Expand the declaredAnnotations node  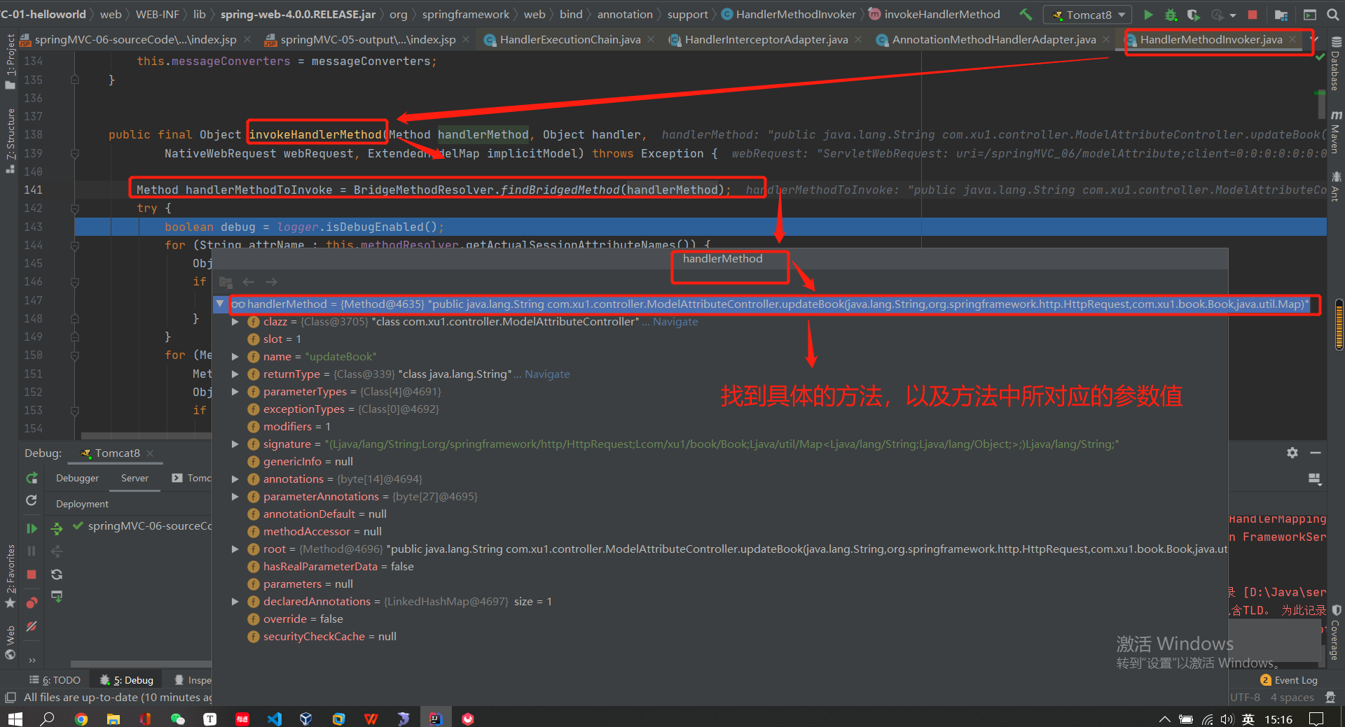pos(235,602)
